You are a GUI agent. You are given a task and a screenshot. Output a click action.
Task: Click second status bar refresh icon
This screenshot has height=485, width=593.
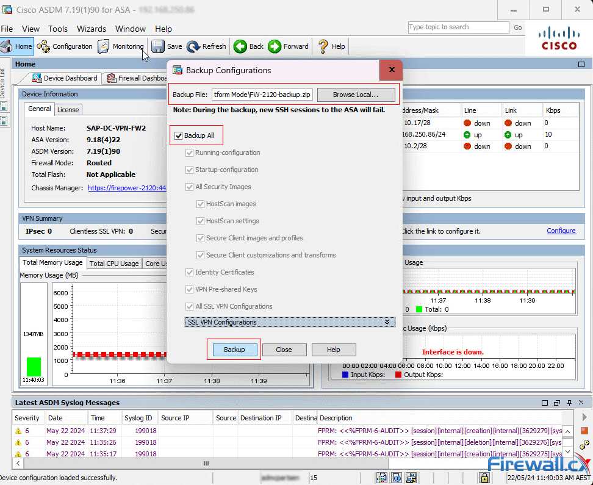(397, 478)
